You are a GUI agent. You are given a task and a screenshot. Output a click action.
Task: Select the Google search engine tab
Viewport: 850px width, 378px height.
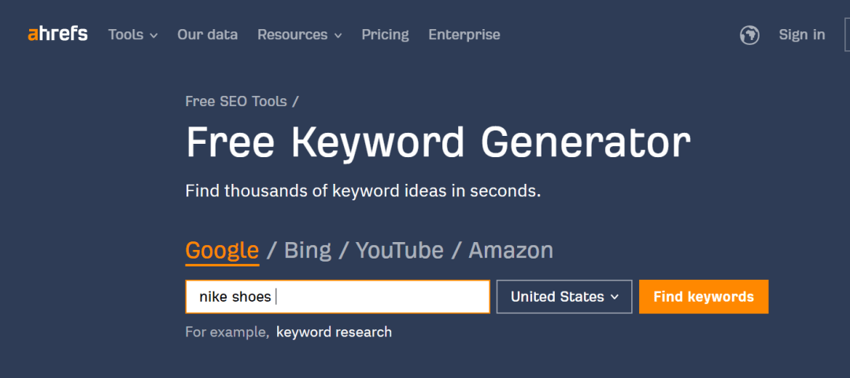(222, 251)
